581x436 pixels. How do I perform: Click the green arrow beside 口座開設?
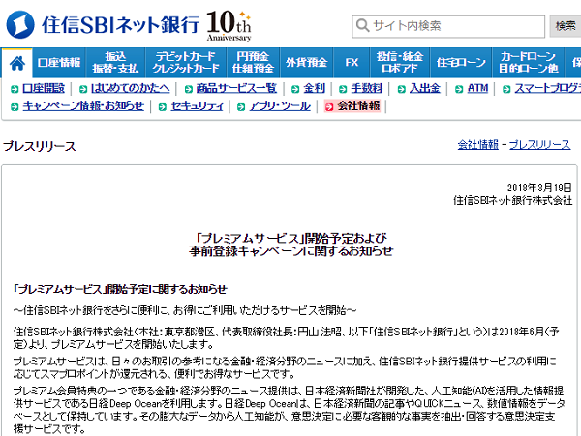click(15, 89)
